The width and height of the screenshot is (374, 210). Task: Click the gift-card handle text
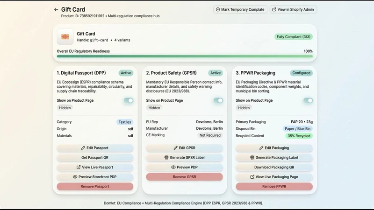tap(99, 40)
